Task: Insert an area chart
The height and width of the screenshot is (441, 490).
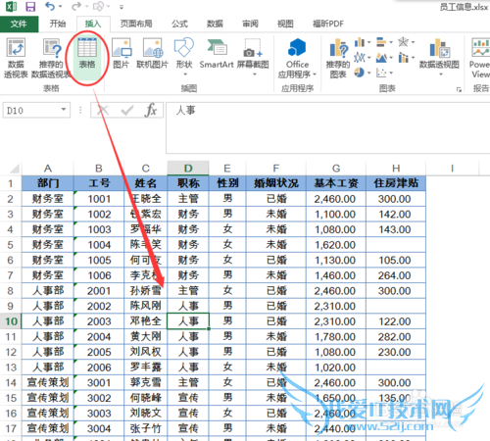Action: click(381, 58)
